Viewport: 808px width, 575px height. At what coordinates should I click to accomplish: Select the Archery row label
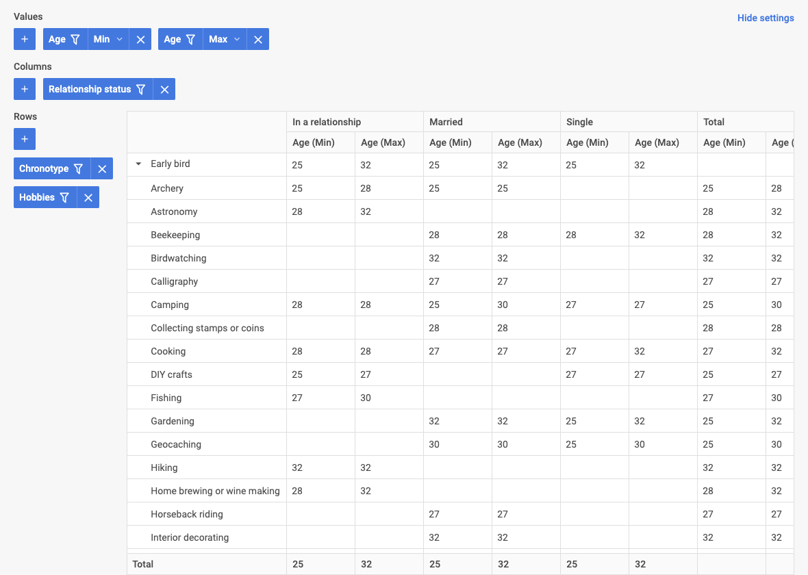pyautogui.click(x=167, y=188)
